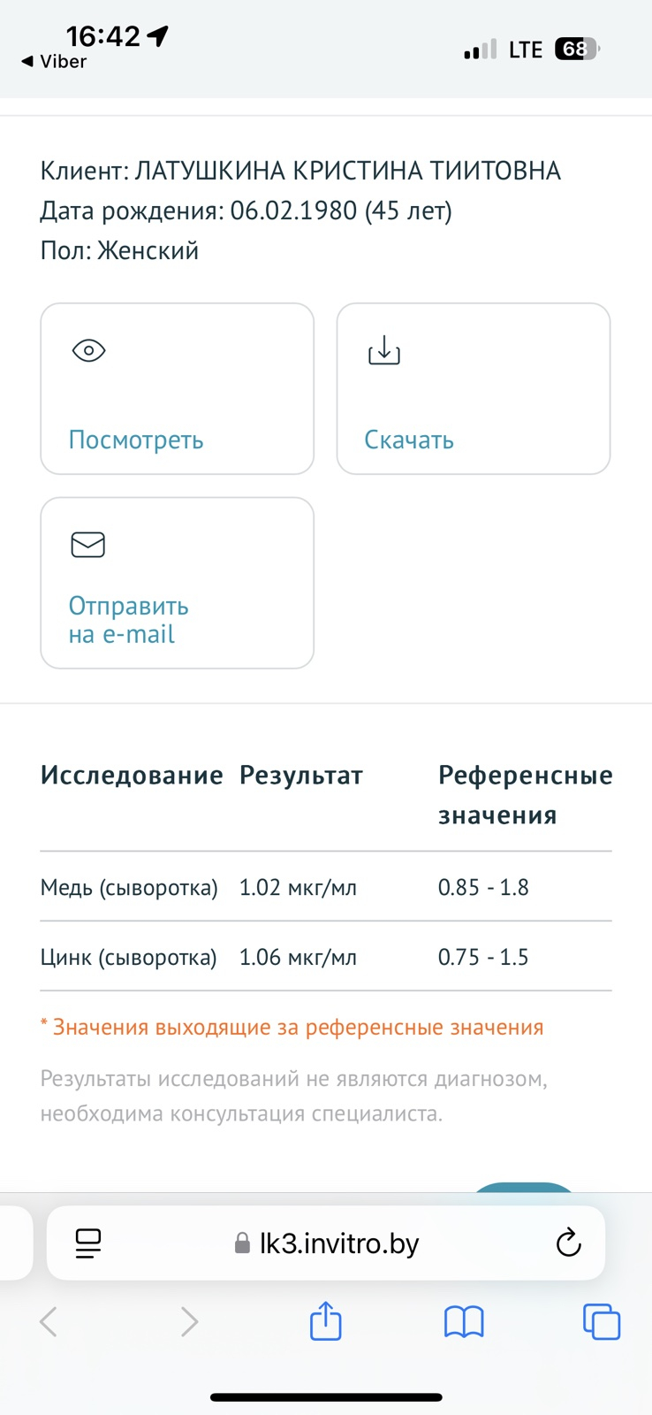The width and height of the screenshot is (652, 1415).
Task: Go back with Safari back arrow
Action: pyautogui.click(x=49, y=1322)
